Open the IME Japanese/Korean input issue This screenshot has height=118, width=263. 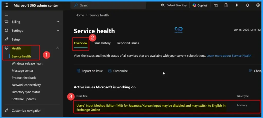(151, 107)
